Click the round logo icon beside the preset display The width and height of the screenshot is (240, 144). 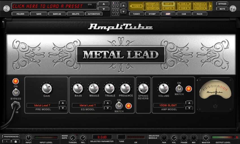[6, 8]
